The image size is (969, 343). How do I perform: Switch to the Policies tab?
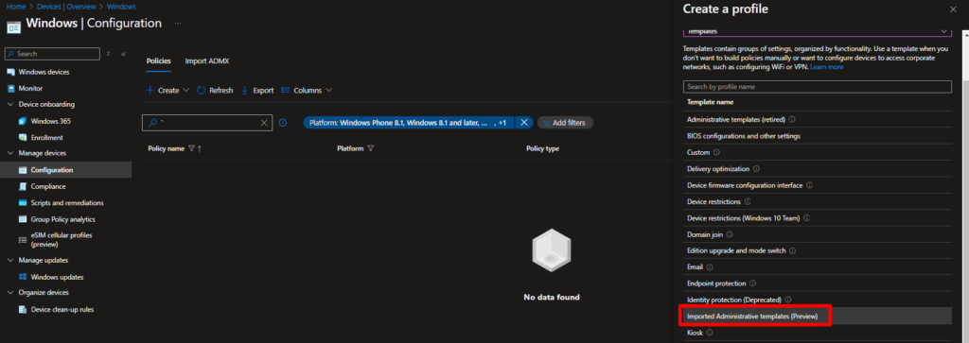click(x=158, y=61)
